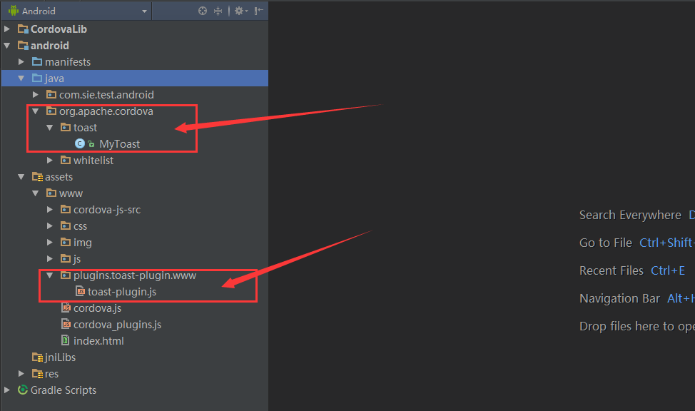695x411 pixels.
Task: Click the cordova.js file icon
Action: (66, 308)
